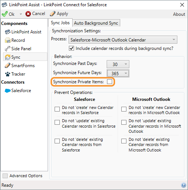Screen dimensions: 188x190
Task: Click the Side Panel wrench icon
Action: (x=8, y=49)
